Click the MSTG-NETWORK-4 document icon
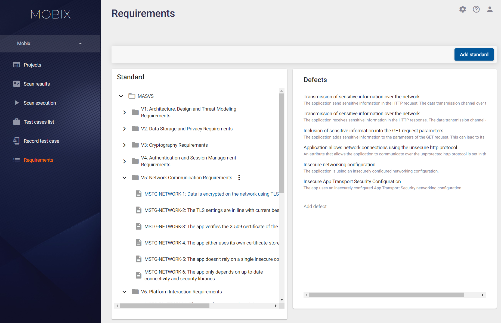501x323 pixels. click(x=139, y=243)
